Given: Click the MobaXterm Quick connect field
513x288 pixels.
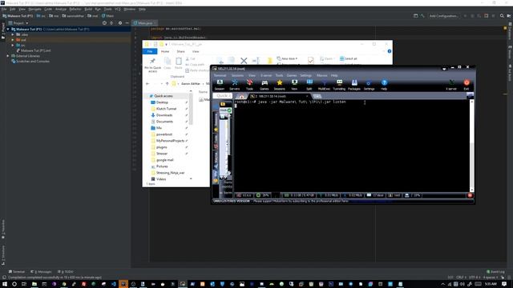Looking at the screenshot, I should (223, 96).
